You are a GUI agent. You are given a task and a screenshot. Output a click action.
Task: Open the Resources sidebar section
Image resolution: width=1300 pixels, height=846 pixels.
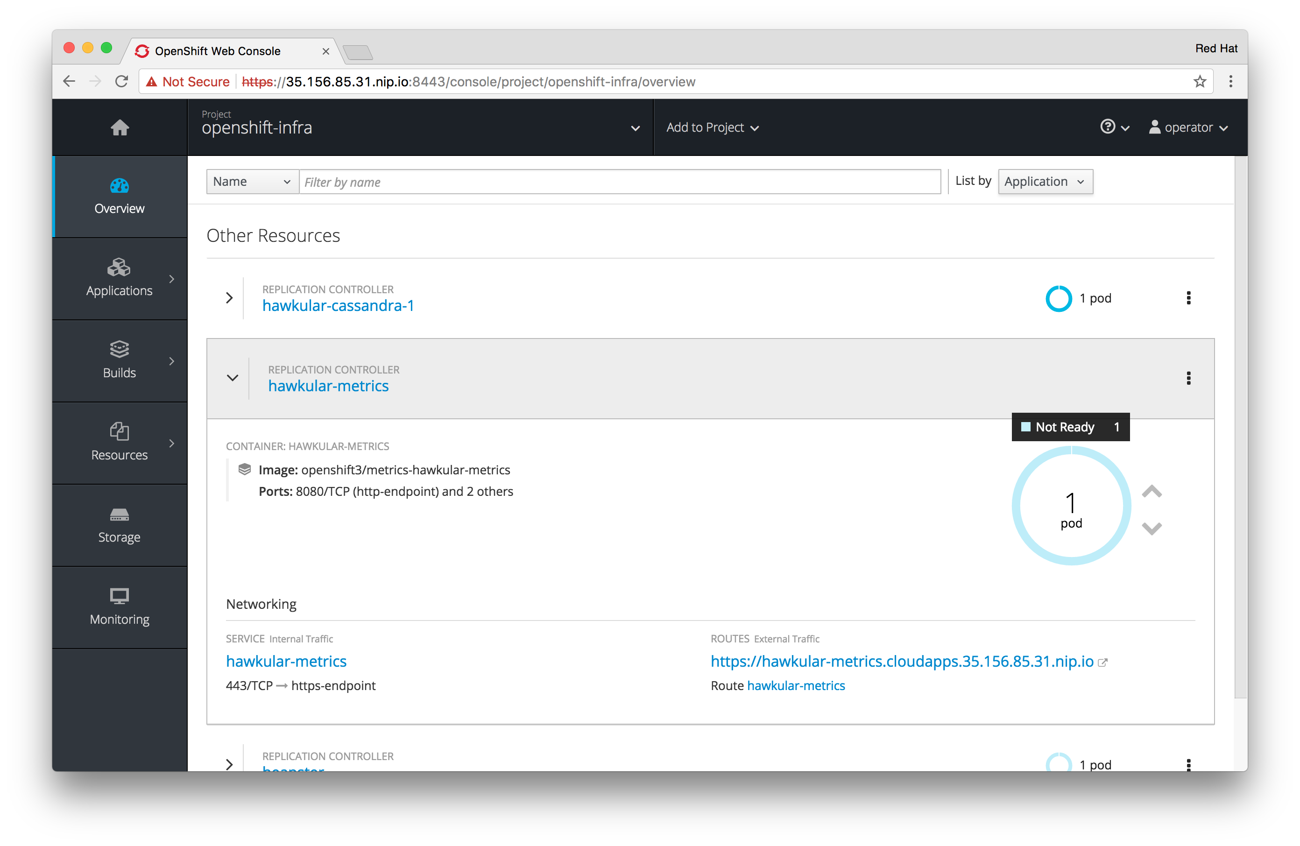click(120, 443)
